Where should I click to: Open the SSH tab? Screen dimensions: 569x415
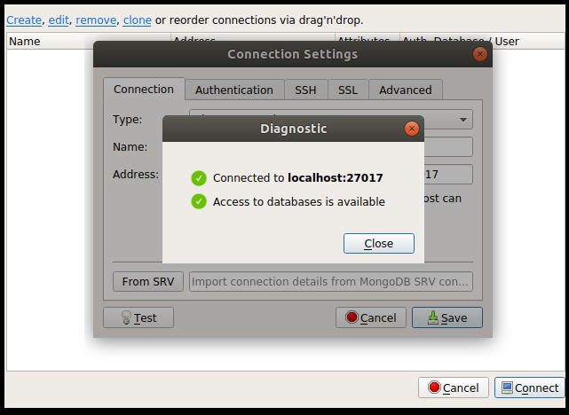click(306, 90)
